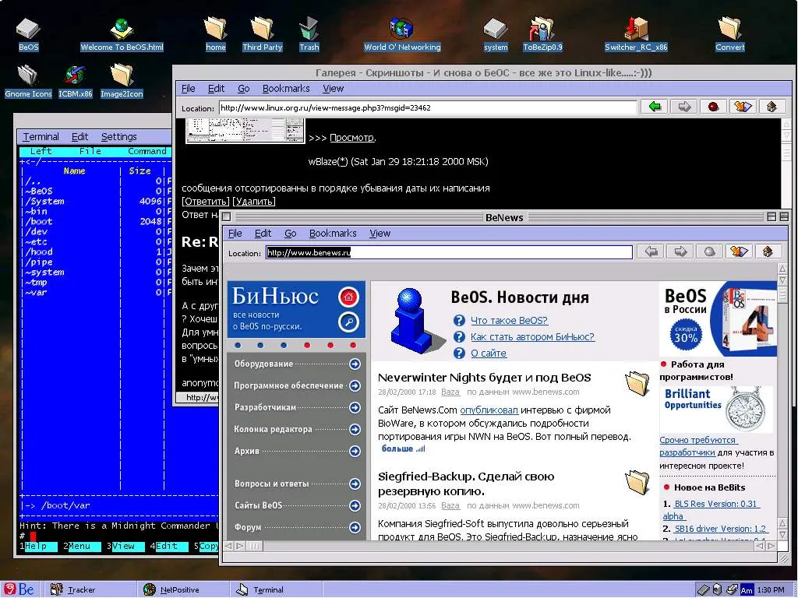
Task: Stop loading in the linux.org.ru browser window
Action: click(x=713, y=107)
